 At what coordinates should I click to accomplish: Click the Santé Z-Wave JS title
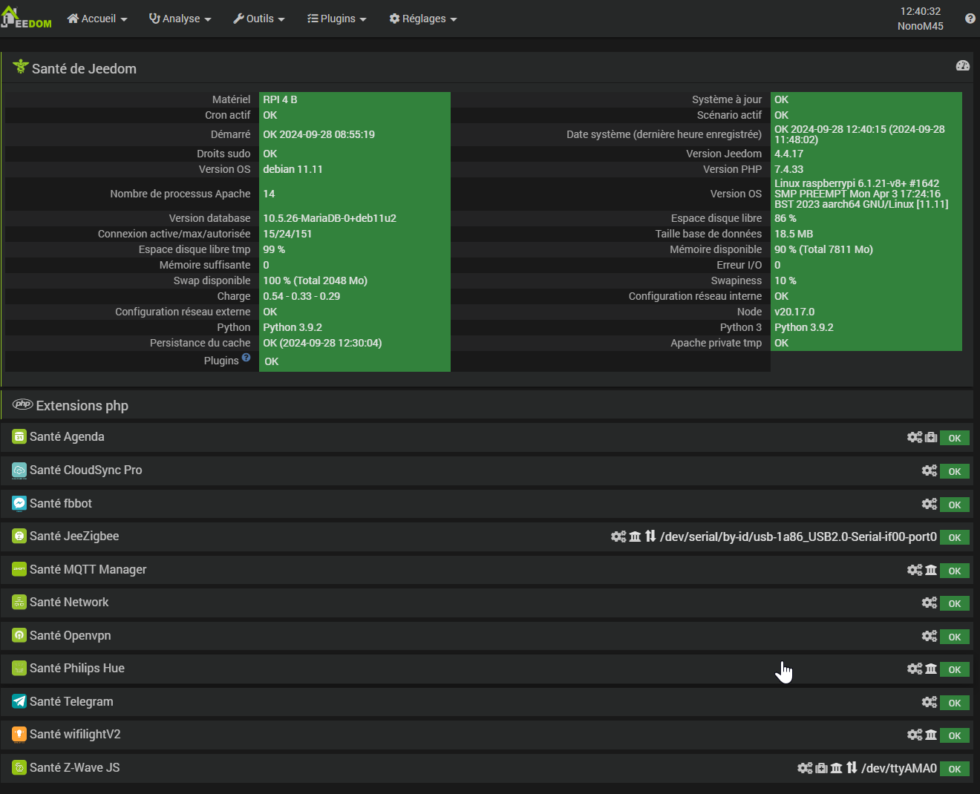[74, 768]
